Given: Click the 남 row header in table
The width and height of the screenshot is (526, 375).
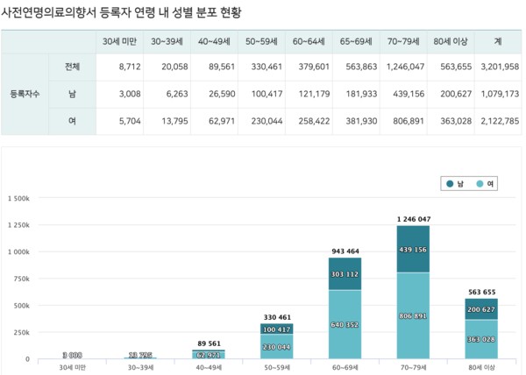Looking at the screenshot, I should (x=72, y=94).
